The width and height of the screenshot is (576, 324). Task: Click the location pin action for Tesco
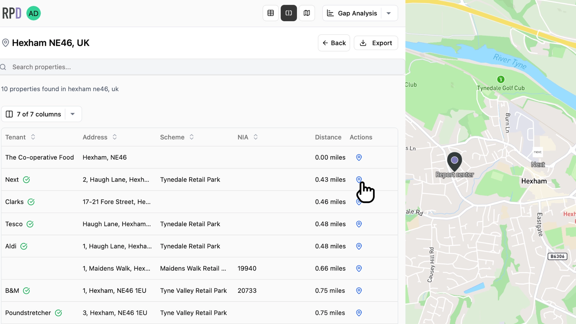coord(358,224)
